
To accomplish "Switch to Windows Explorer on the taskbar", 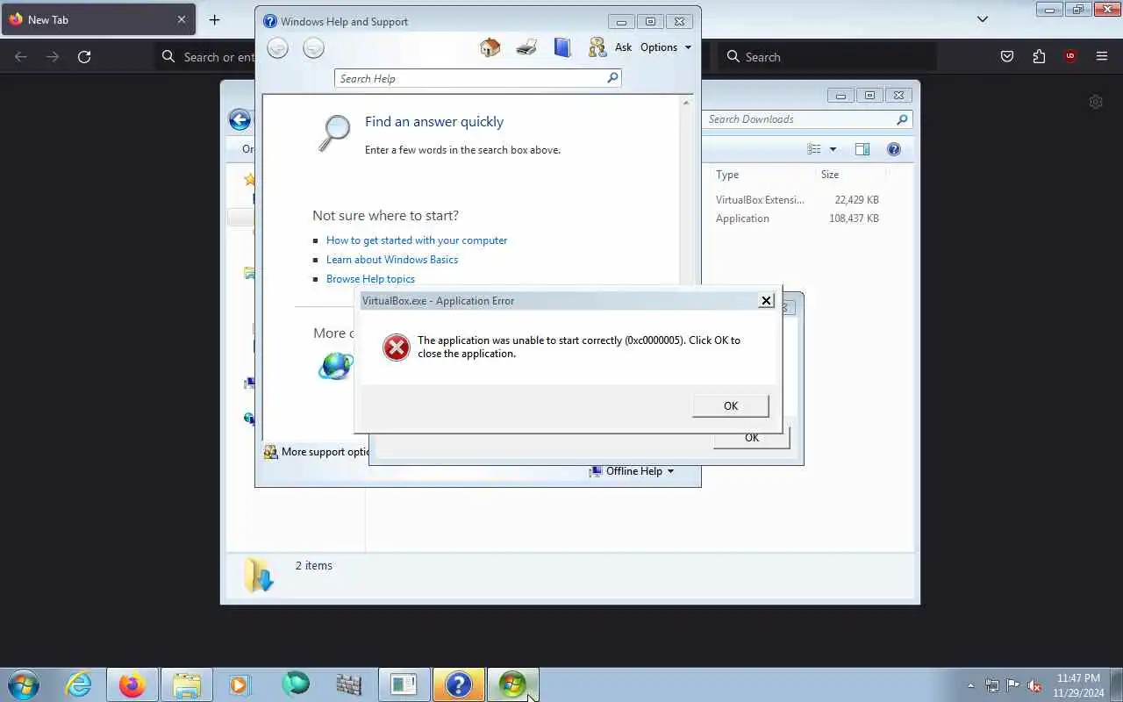I will (x=187, y=684).
